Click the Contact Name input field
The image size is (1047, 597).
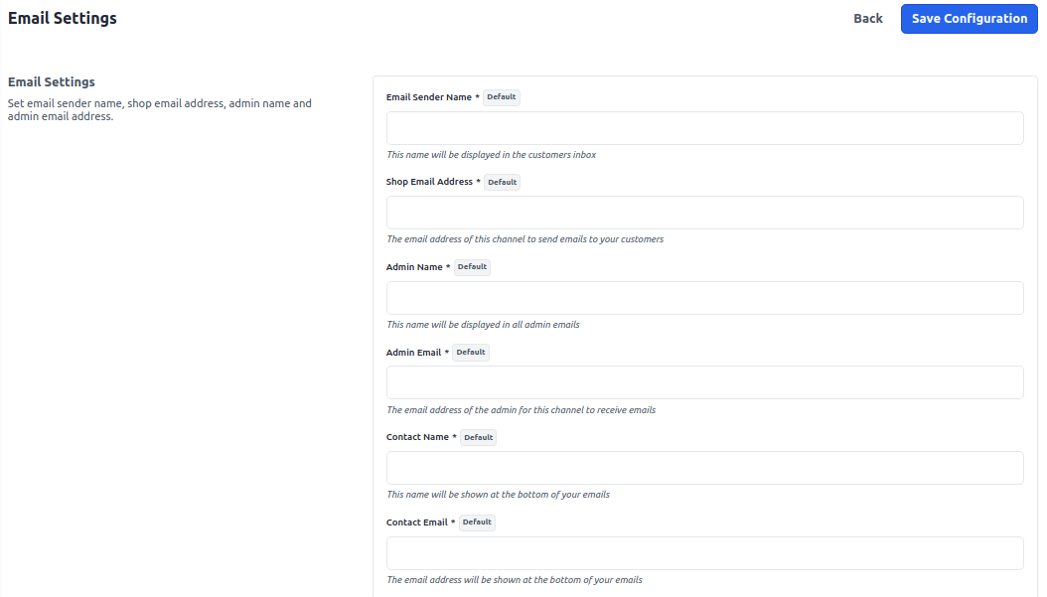pyautogui.click(x=703, y=467)
